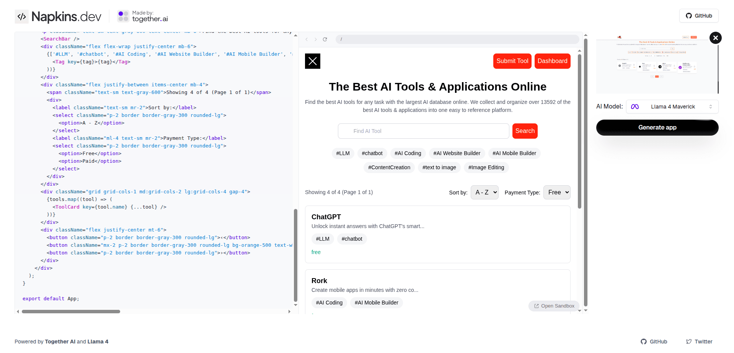Viewport: 734px width, 353px height.
Task: Open the Together AI footer link
Action: pyautogui.click(x=60, y=342)
